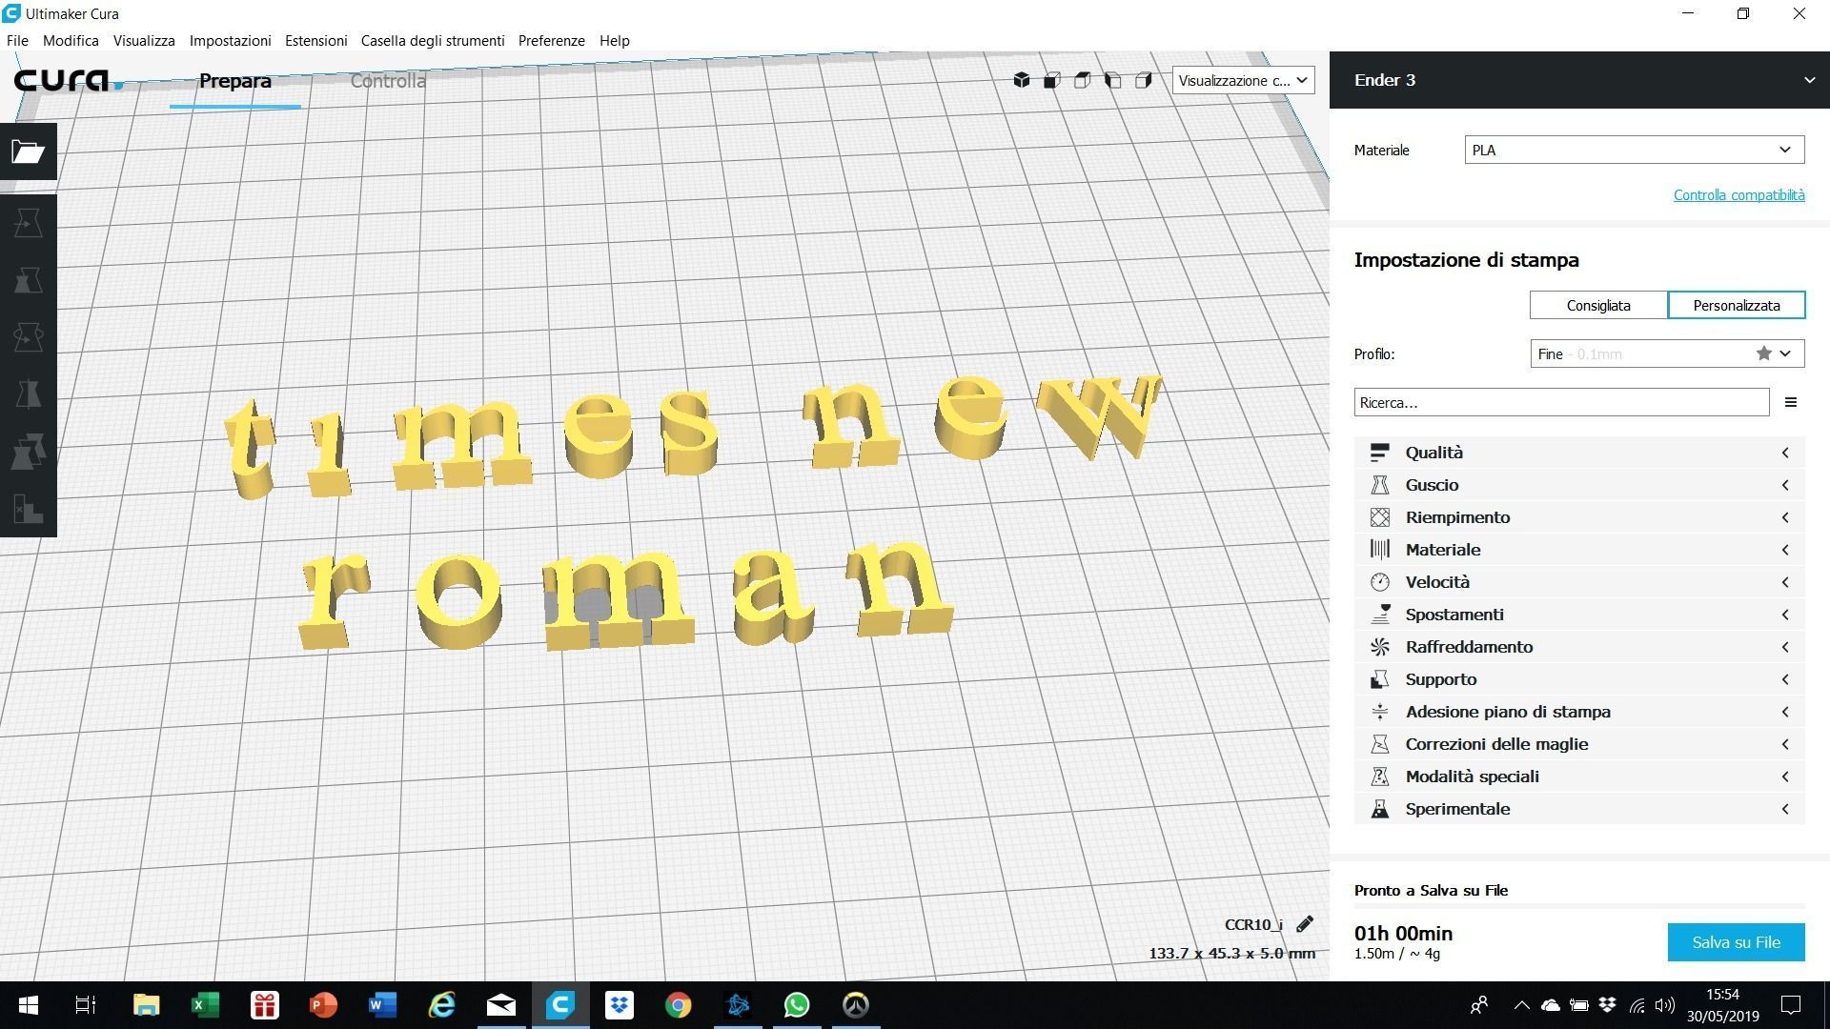Image resolution: width=1830 pixels, height=1029 pixels.
Task: Open the Visualizzazione view mode dropdown
Action: pyautogui.click(x=1243, y=80)
